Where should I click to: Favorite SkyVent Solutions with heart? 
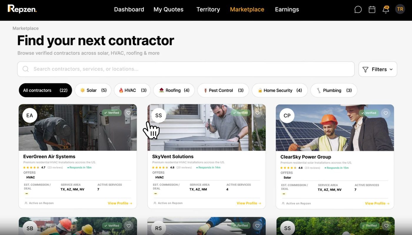[257, 113]
